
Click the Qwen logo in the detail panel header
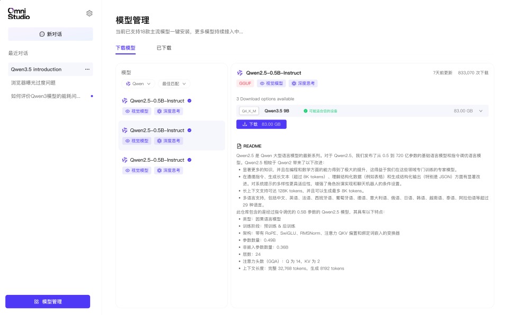click(x=240, y=73)
